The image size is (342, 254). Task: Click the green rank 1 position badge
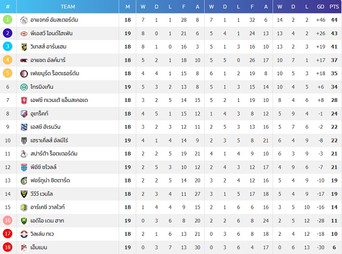7,20
